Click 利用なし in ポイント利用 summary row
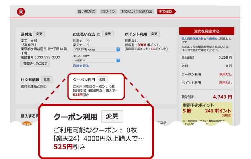 pyautogui.click(x=225, y=83)
